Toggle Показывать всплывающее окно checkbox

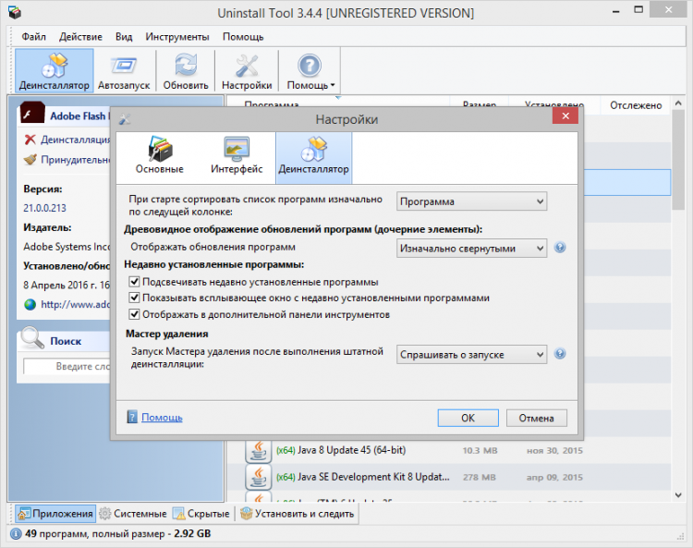(134, 298)
